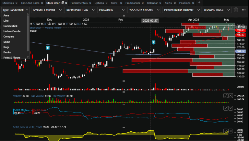
Task: Close the options volume sub-chart panel
Action: click(x=231, y=95)
